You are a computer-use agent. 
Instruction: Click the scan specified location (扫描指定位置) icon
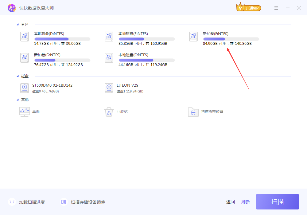pyautogui.click(x=193, y=112)
